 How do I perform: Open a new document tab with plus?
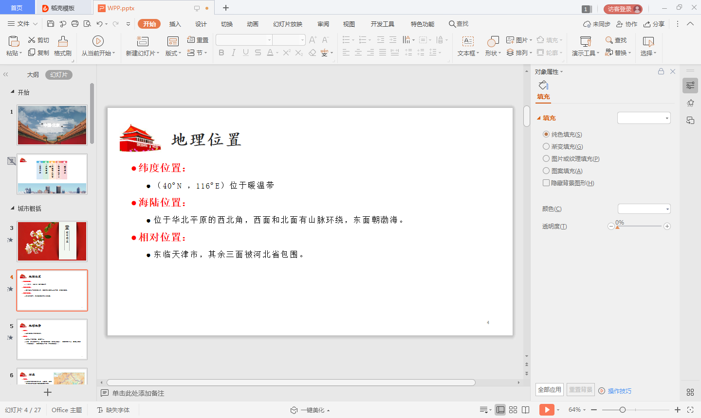226,8
